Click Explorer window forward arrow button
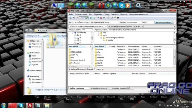The width and height of the screenshot is (192, 108). tap(31, 31)
